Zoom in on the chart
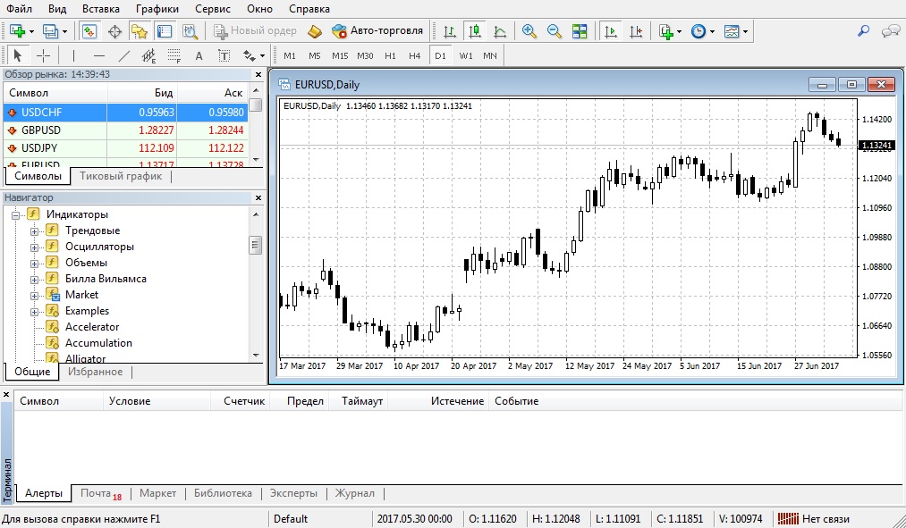906x528 pixels. coord(529,31)
